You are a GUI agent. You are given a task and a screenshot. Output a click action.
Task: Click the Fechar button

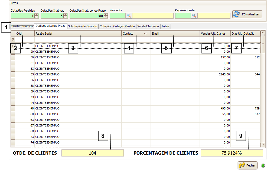[248, 165]
